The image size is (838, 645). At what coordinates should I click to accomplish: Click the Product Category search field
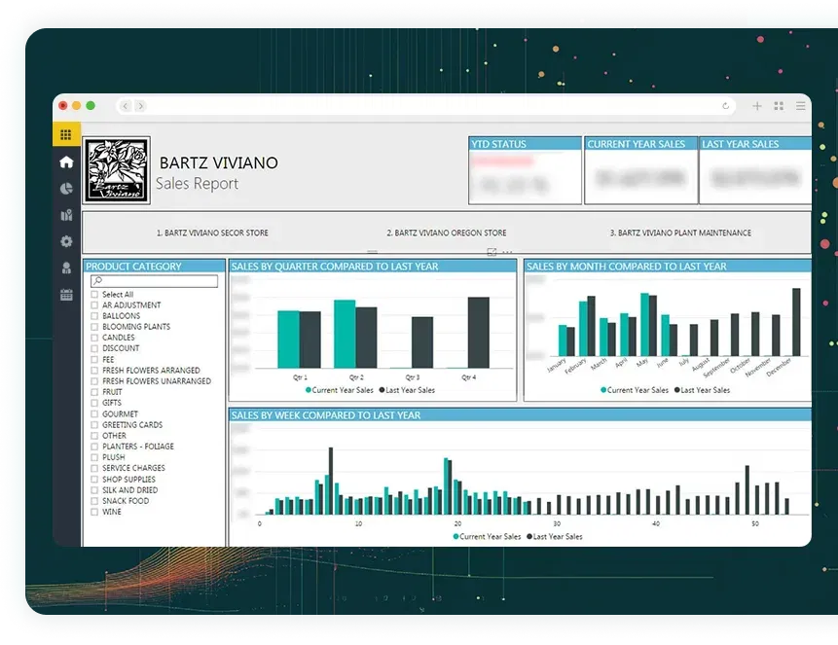pos(155,281)
